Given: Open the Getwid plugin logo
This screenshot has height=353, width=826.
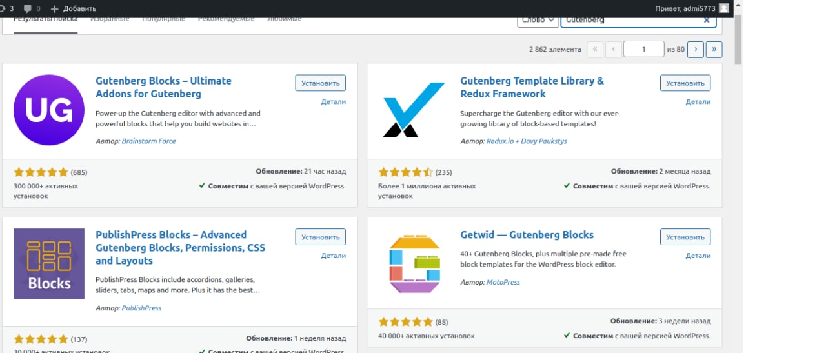Looking at the screenshot, I should pyautogui.click(x=414, y=264).
